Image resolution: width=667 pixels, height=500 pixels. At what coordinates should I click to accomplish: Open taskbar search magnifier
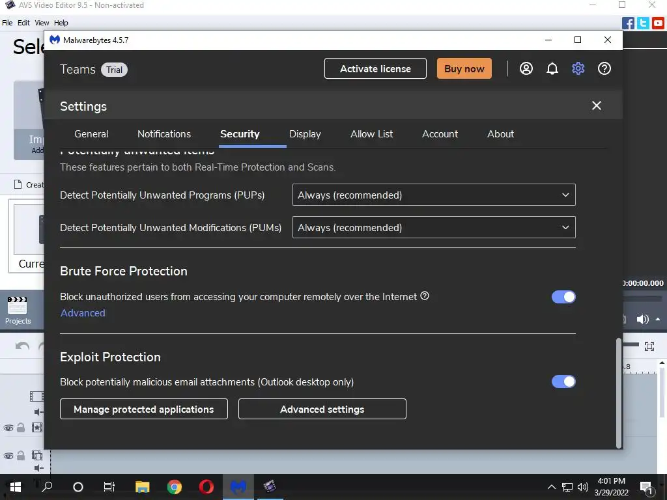[x=47, y=487]
